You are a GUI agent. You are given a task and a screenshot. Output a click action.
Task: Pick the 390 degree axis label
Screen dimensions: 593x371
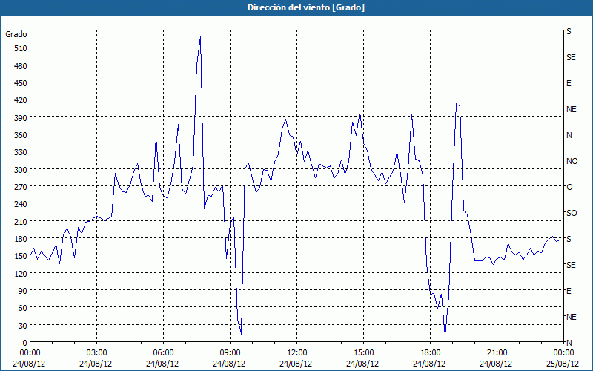point(21,118)
